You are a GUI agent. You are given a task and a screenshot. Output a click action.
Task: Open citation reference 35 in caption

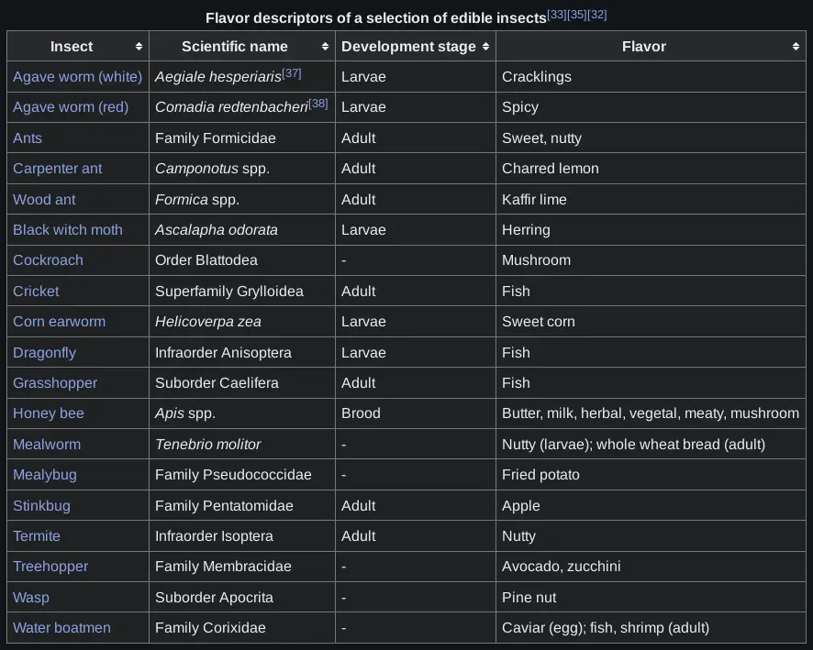pos(577,15)
